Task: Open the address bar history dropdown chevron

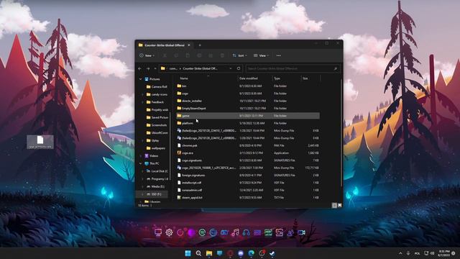Action: 231,68
